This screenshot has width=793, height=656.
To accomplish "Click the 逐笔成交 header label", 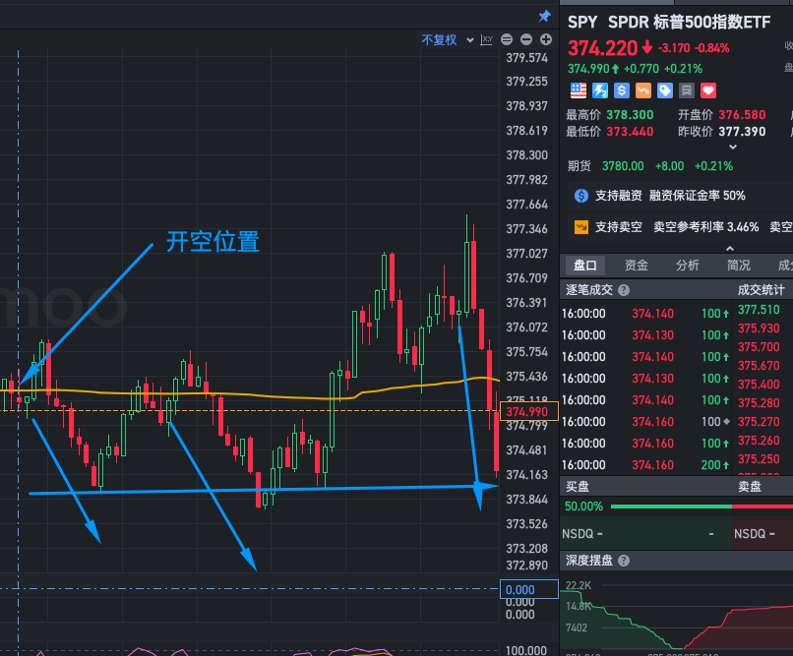I will [589, 290].
